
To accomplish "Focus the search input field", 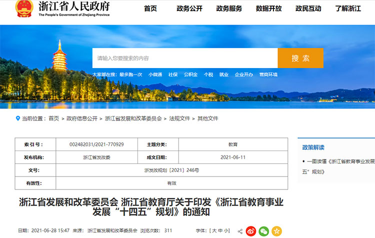I will pyautogui.click(x=185, y=58).
